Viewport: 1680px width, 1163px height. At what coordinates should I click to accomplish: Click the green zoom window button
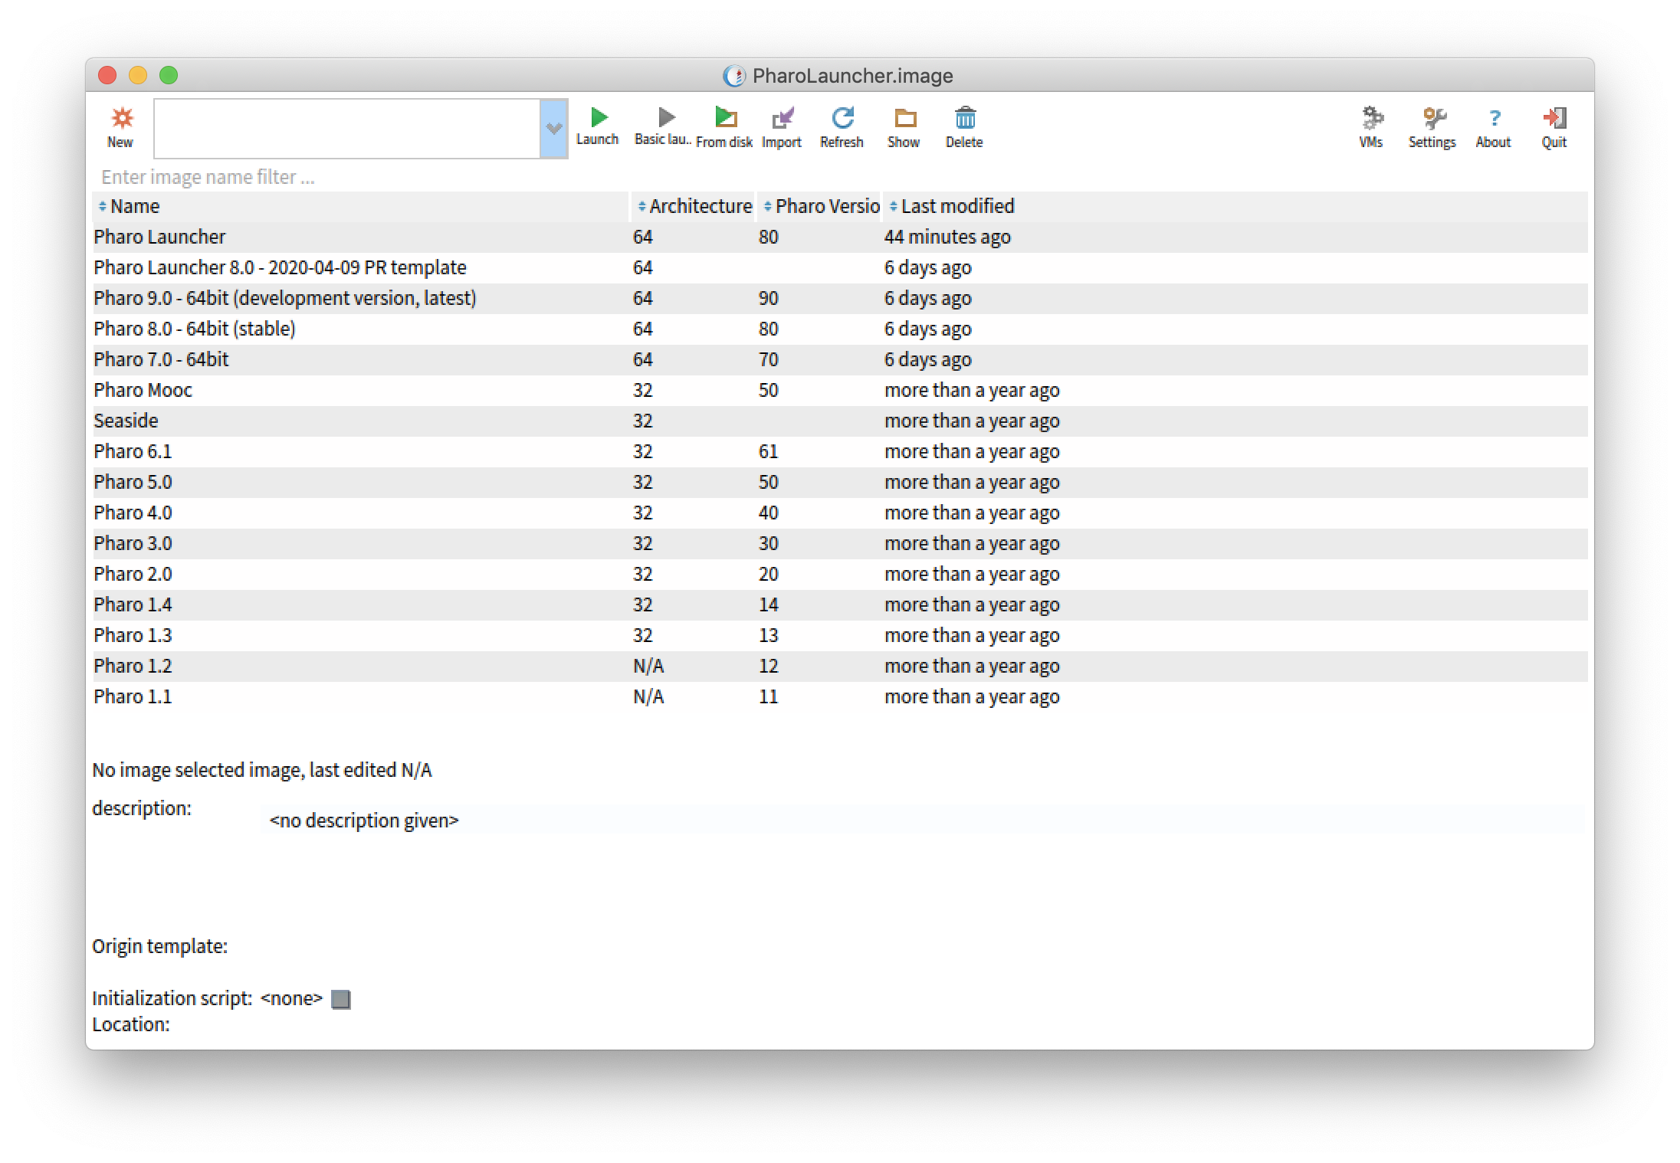point(169,75)
